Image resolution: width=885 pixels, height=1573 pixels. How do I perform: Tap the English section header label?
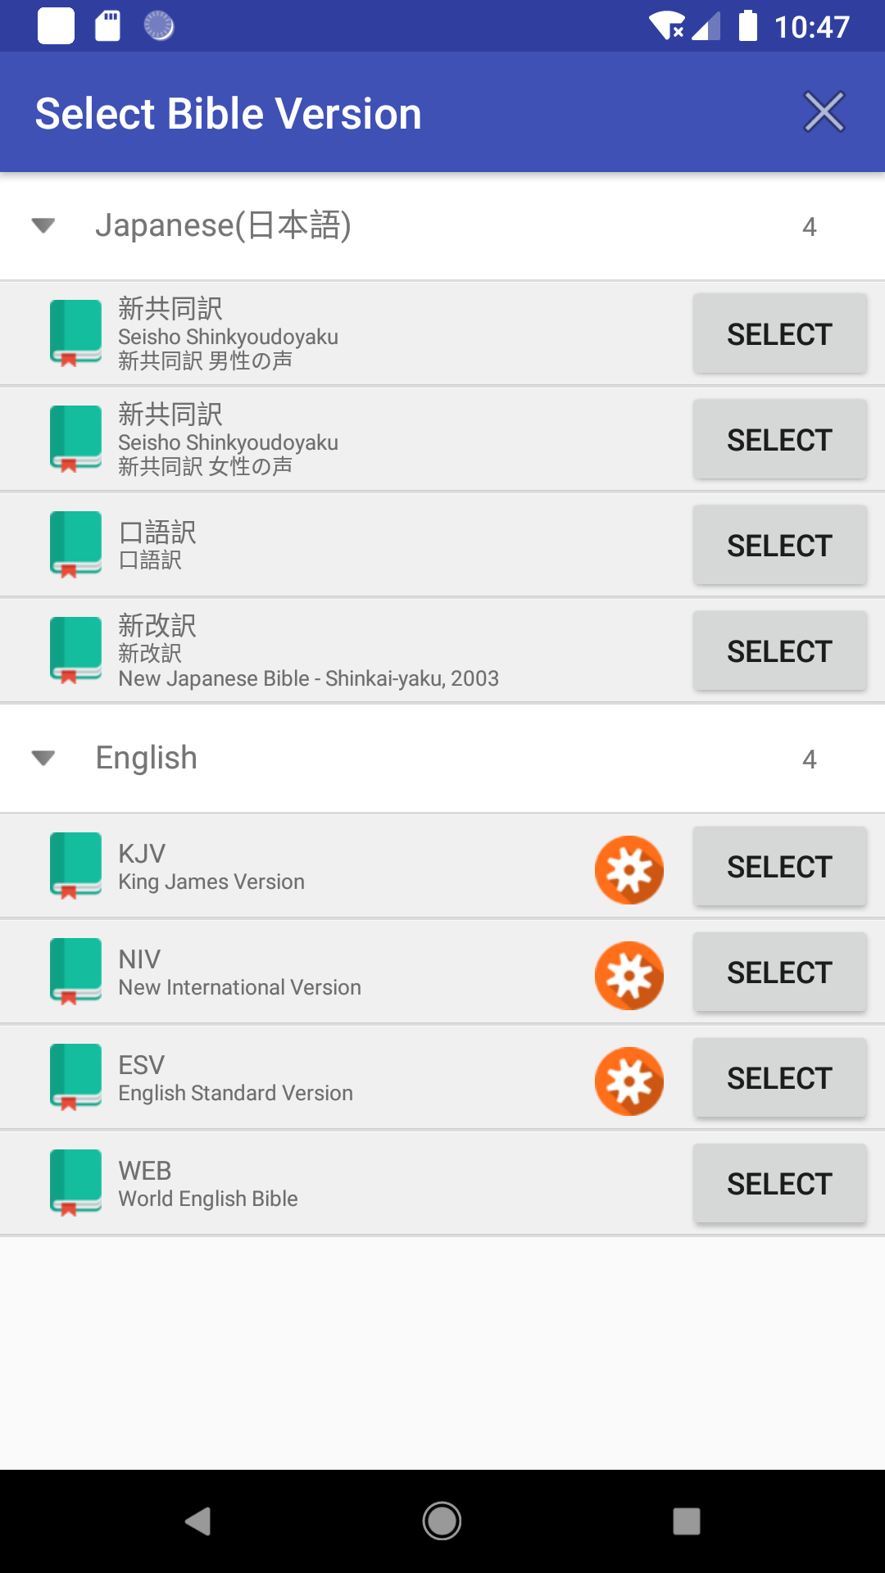point(147,758)
